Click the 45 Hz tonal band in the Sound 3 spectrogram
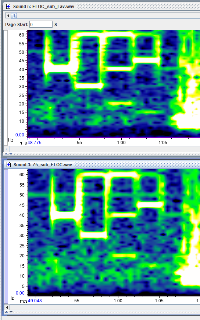This screenshot has width=200, height=320. coord(150,205)
